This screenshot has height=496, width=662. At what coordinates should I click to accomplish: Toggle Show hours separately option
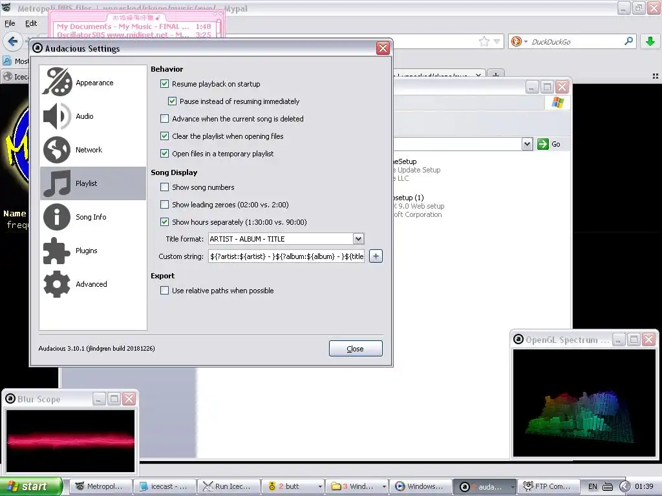pyautogui.click(x=165, y=222)
